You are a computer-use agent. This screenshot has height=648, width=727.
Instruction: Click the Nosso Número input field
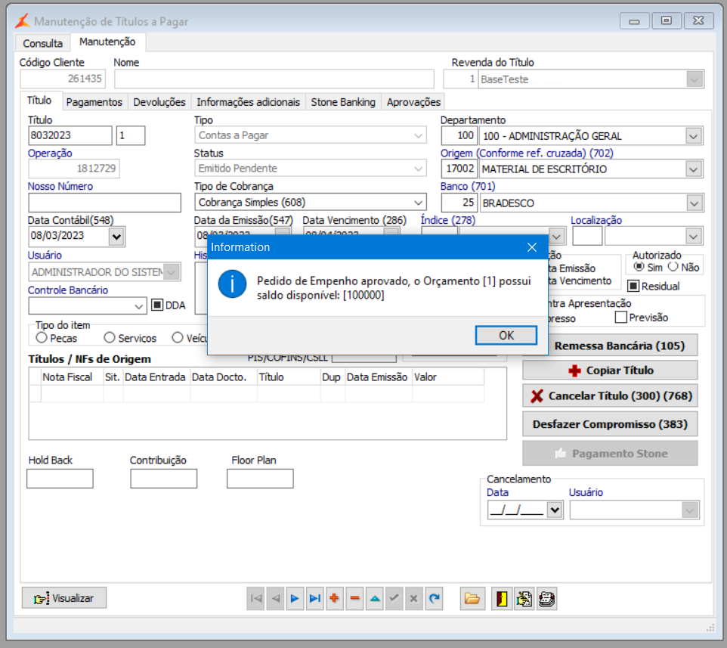(x=105, y=203)
